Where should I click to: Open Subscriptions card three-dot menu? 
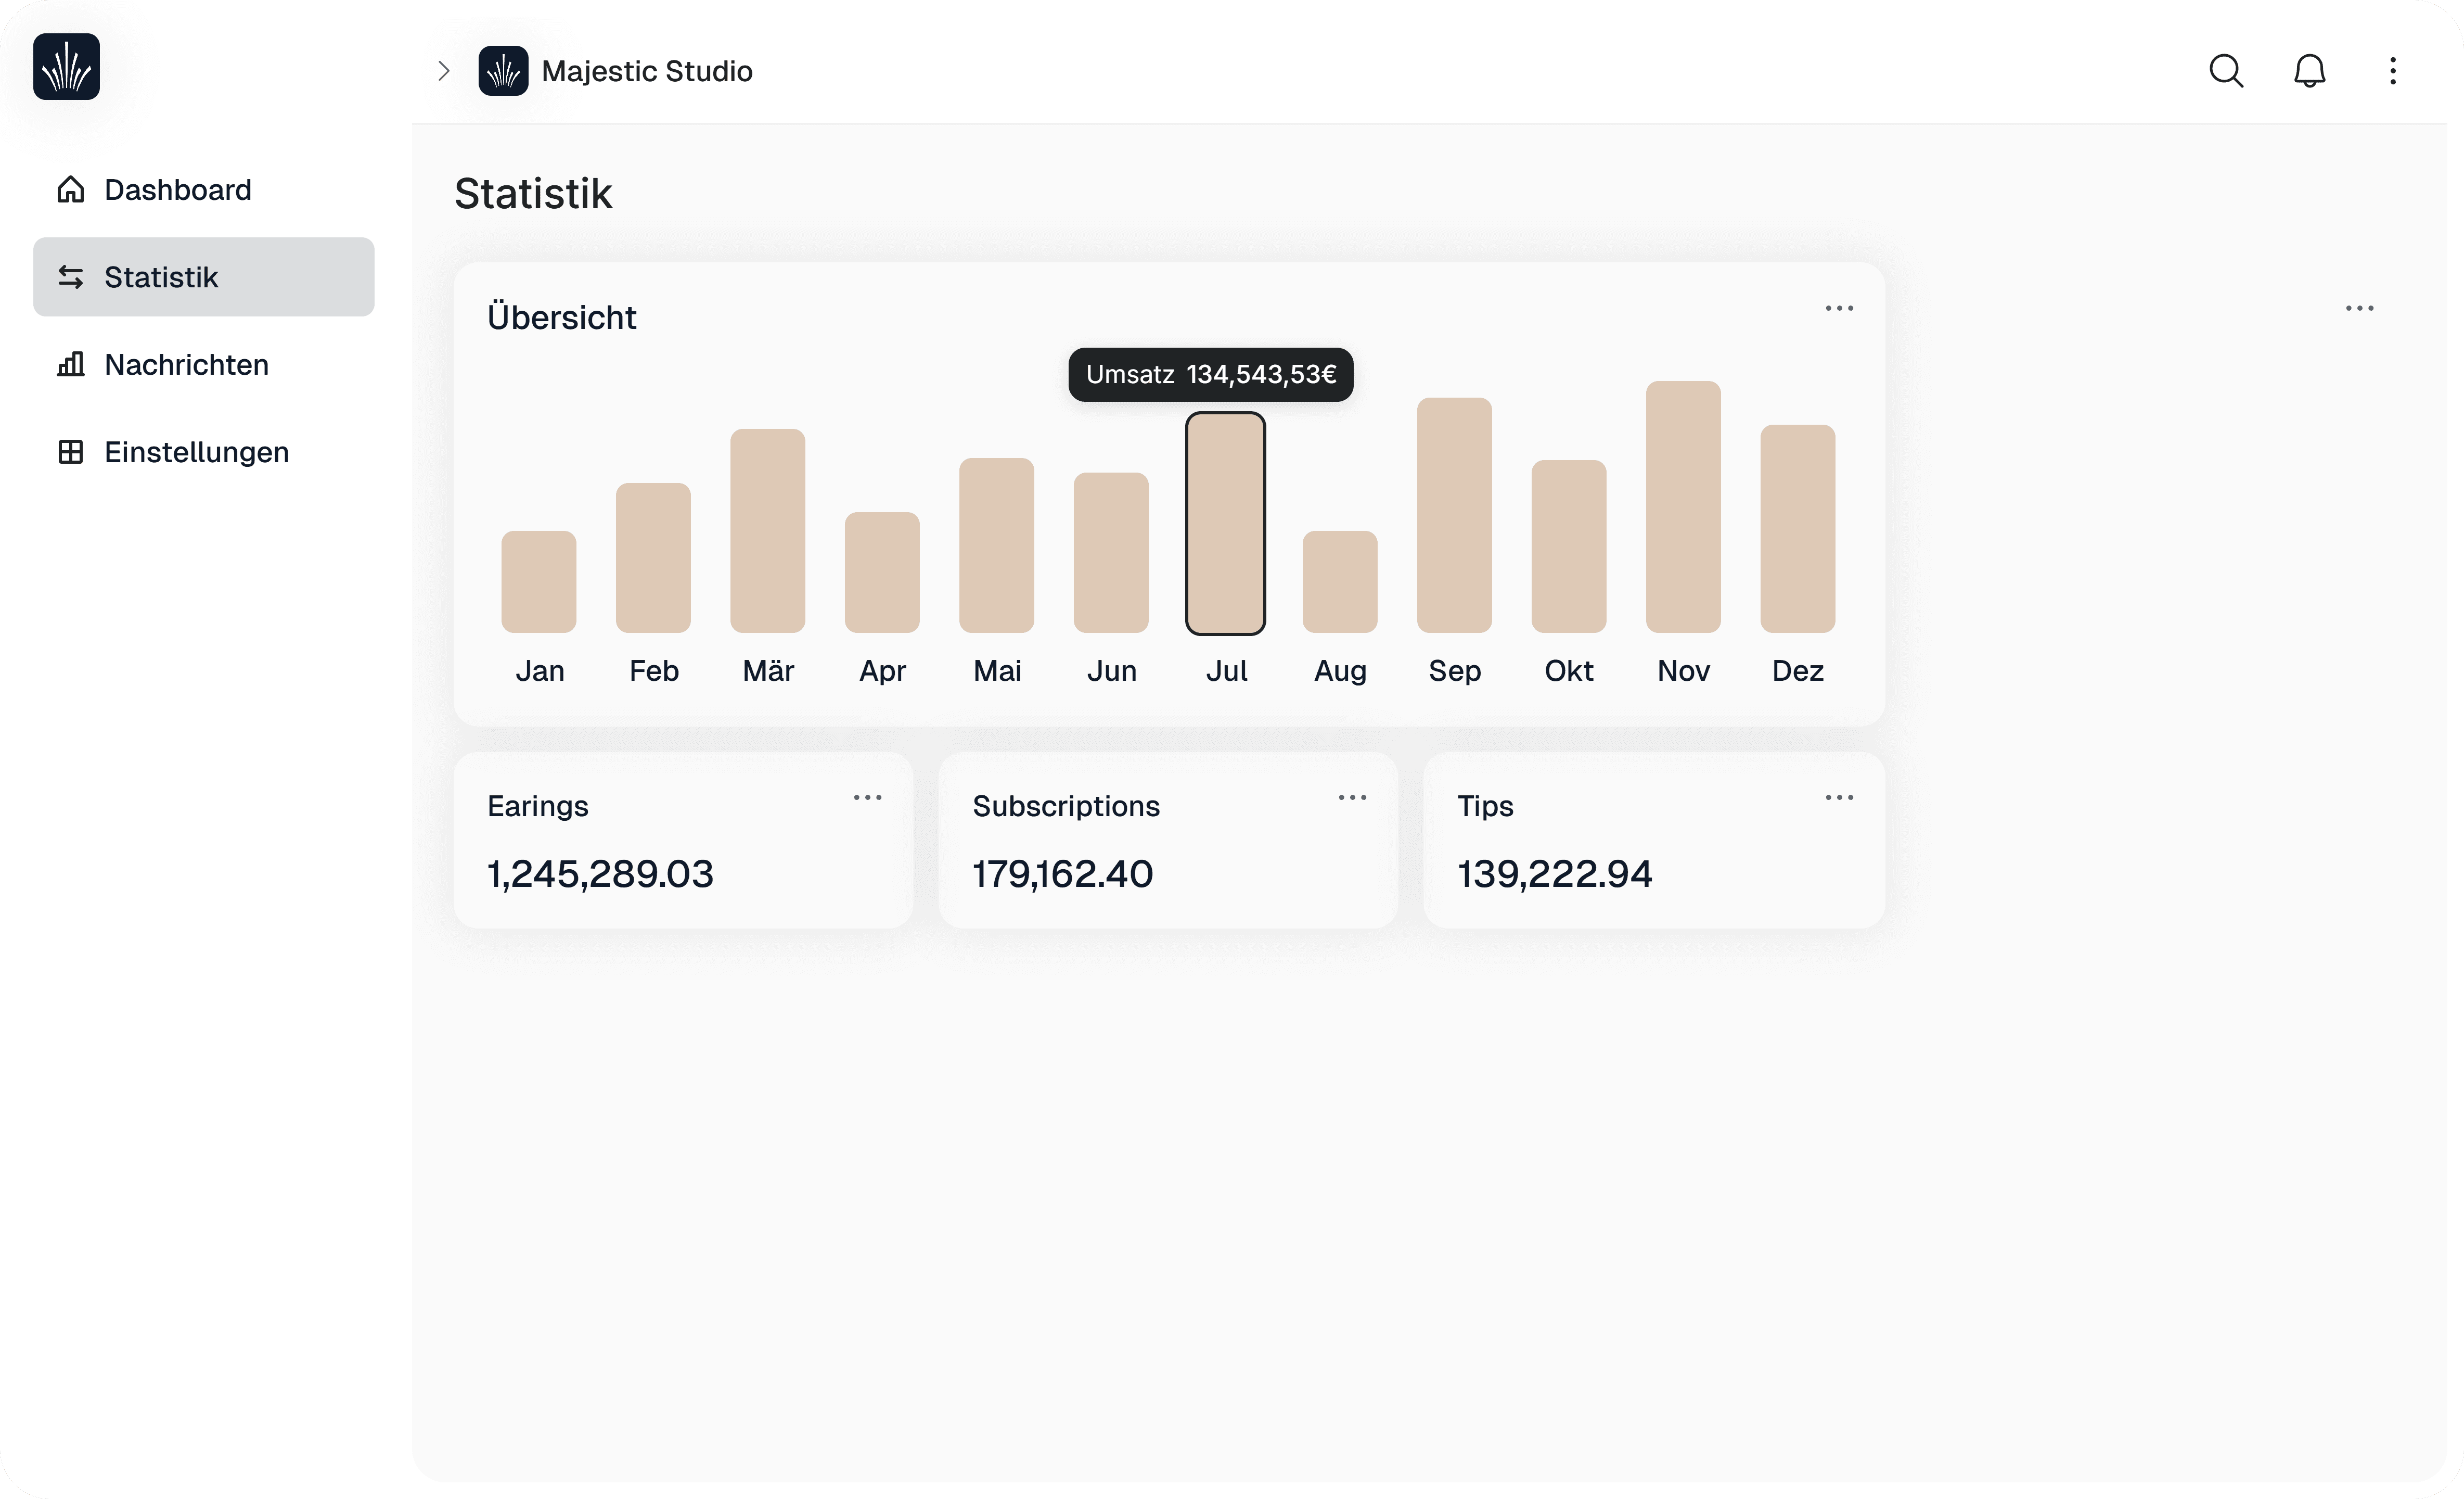(1352, 797)
